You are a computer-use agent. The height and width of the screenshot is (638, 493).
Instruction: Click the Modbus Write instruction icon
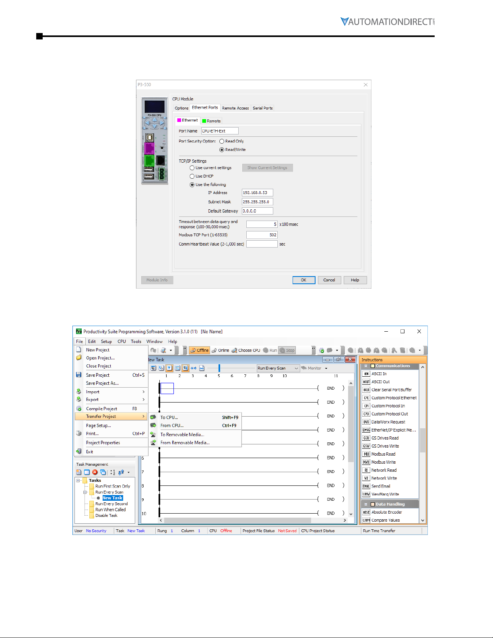tap(366, 462)
